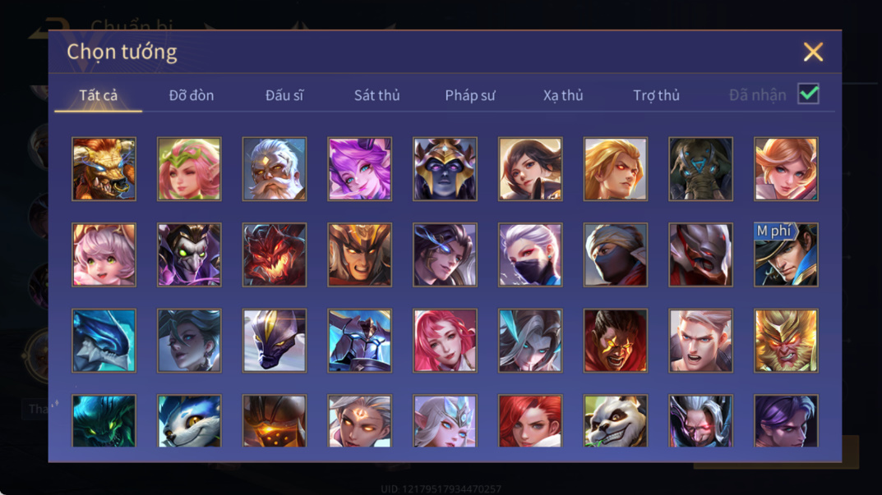Open the Pháp sư tab
The image size is (882, 495).
(x=469, y=95)
